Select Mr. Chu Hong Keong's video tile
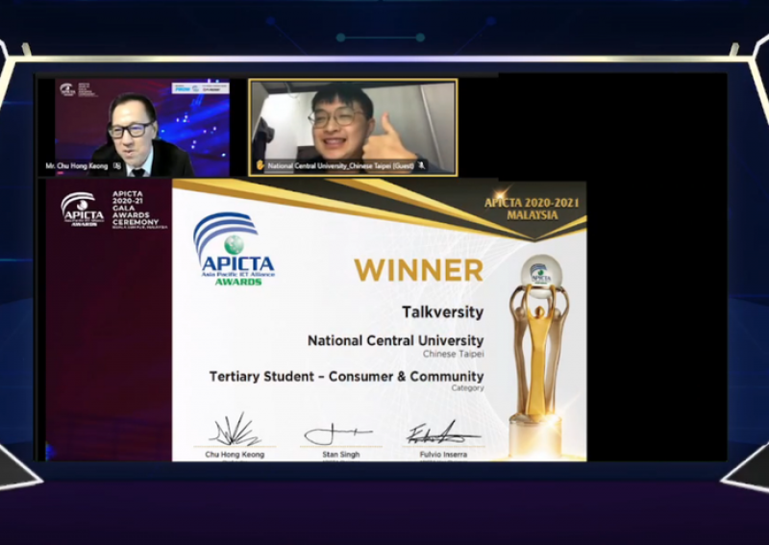The height and width of the screenshot is (545, 769). [133, 128]
